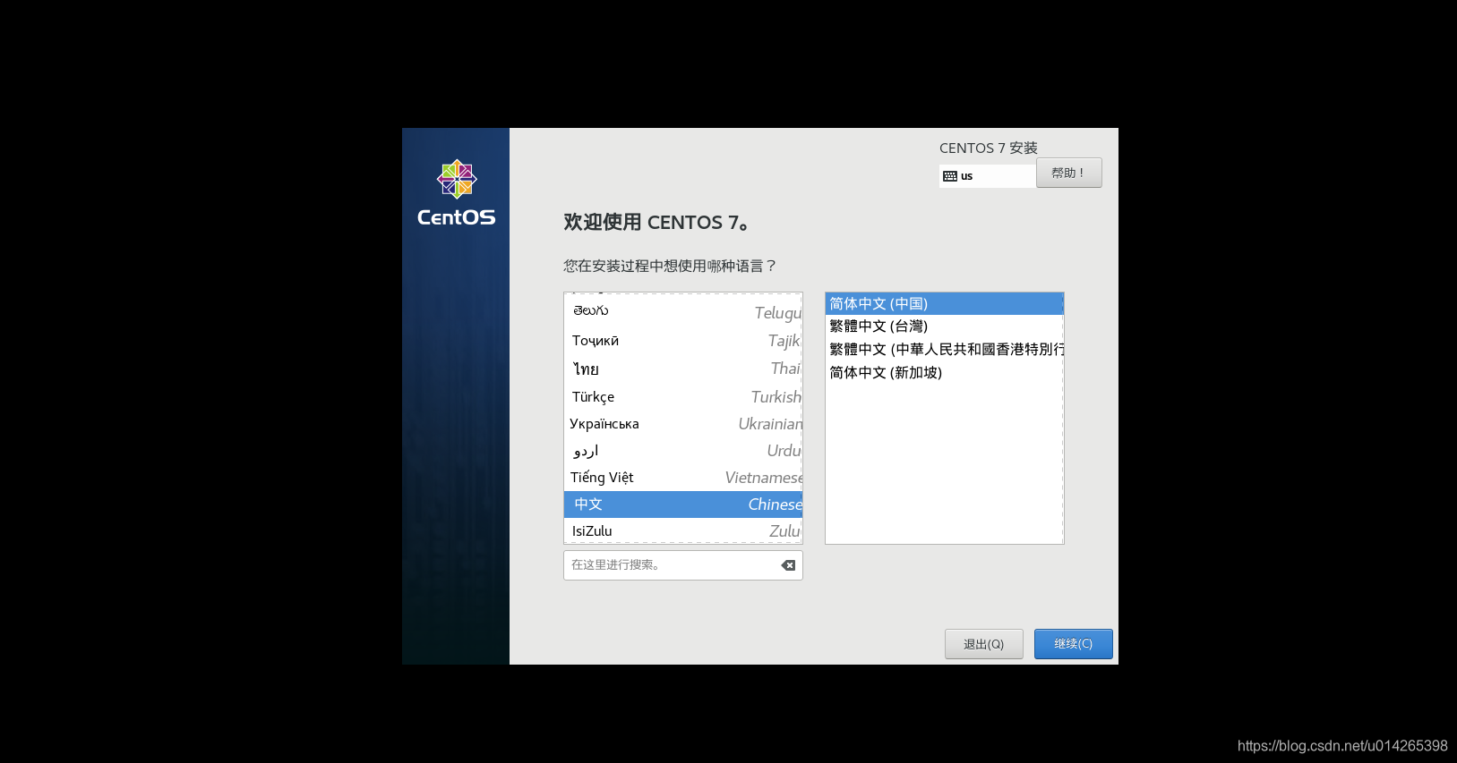Viewport: 1457px width, 763px height.
Task: Select the Ukrainian language row
Action: [x=683, y=424]
